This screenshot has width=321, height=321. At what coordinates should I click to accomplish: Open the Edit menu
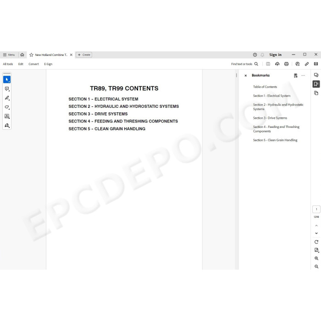tap(21, 64)
